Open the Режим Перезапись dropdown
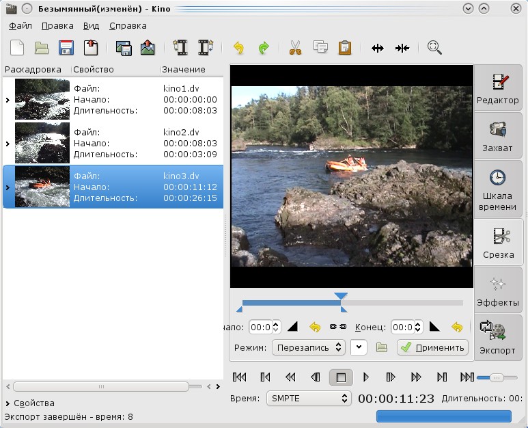This screenshot has width=528, height=428. click(x=308, y=347)
